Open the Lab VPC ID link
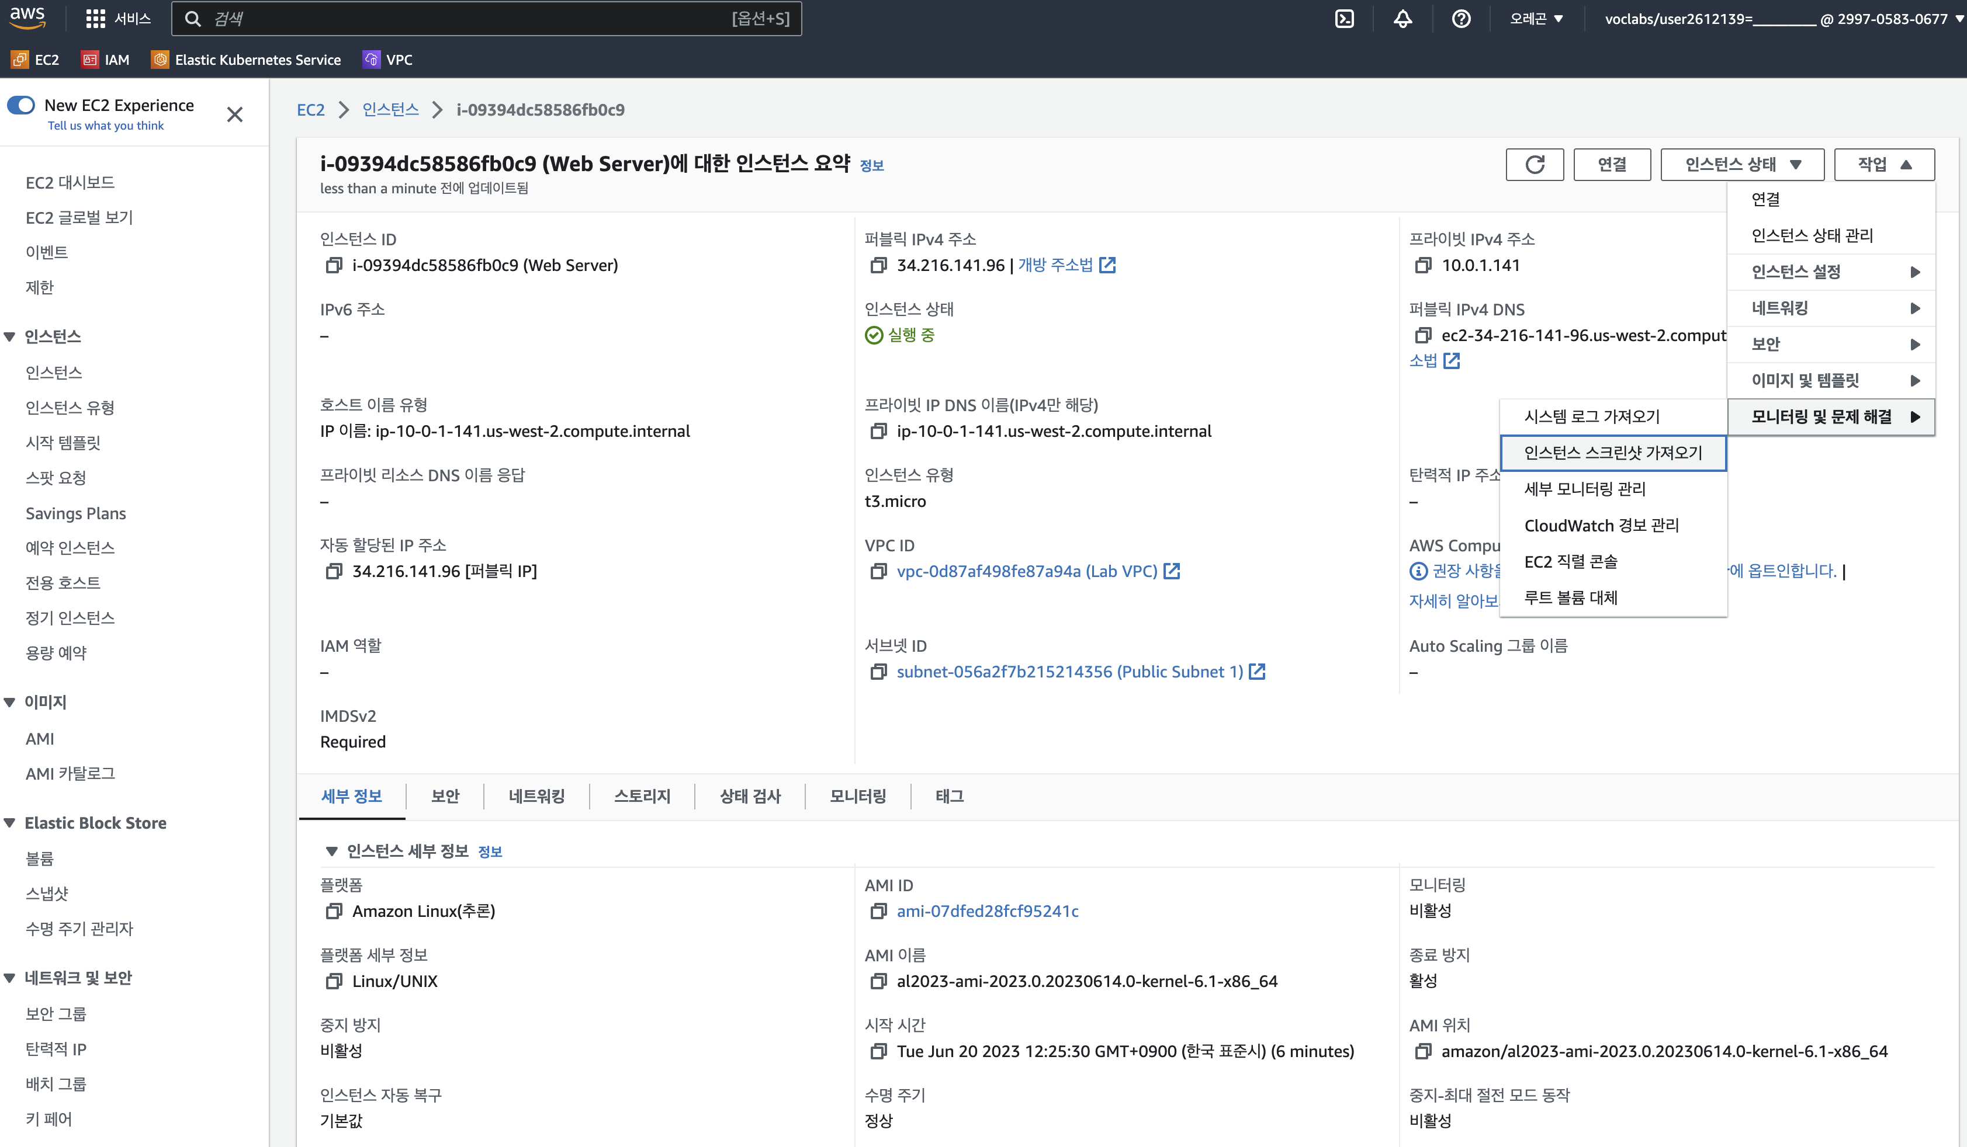 (1026, 571)
